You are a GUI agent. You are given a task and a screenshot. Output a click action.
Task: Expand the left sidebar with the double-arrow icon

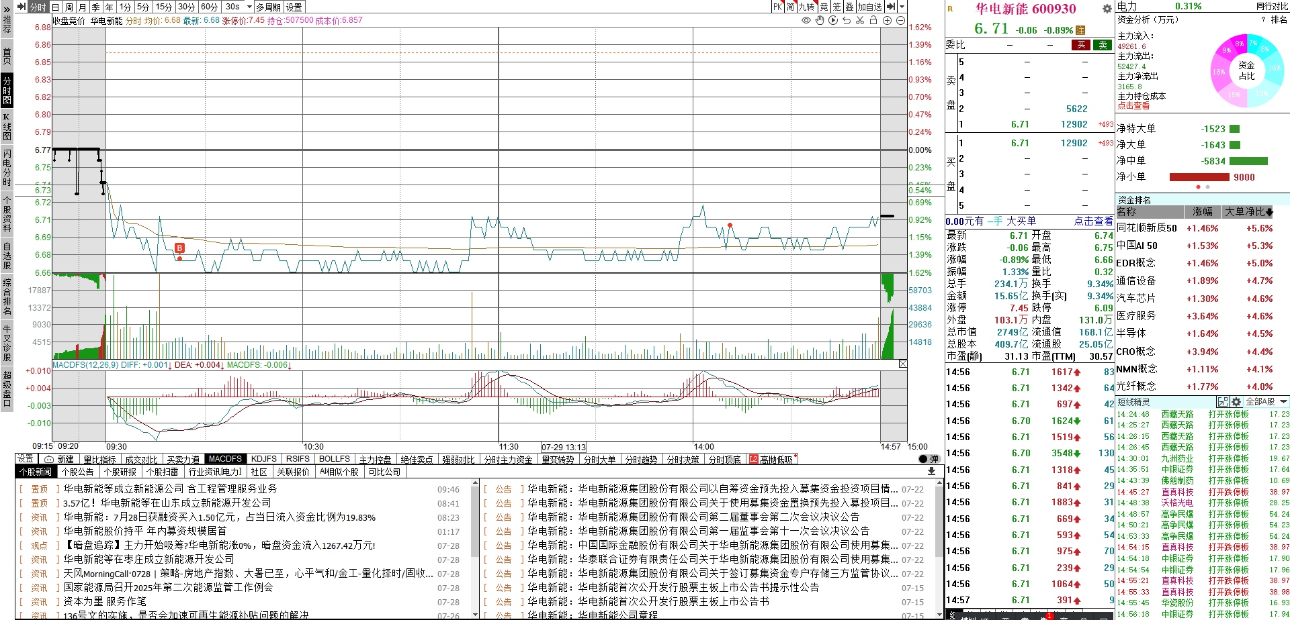click(7, 9)
